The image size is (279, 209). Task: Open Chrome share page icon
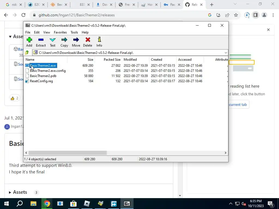pyautogui.click(x=227, y=15)
